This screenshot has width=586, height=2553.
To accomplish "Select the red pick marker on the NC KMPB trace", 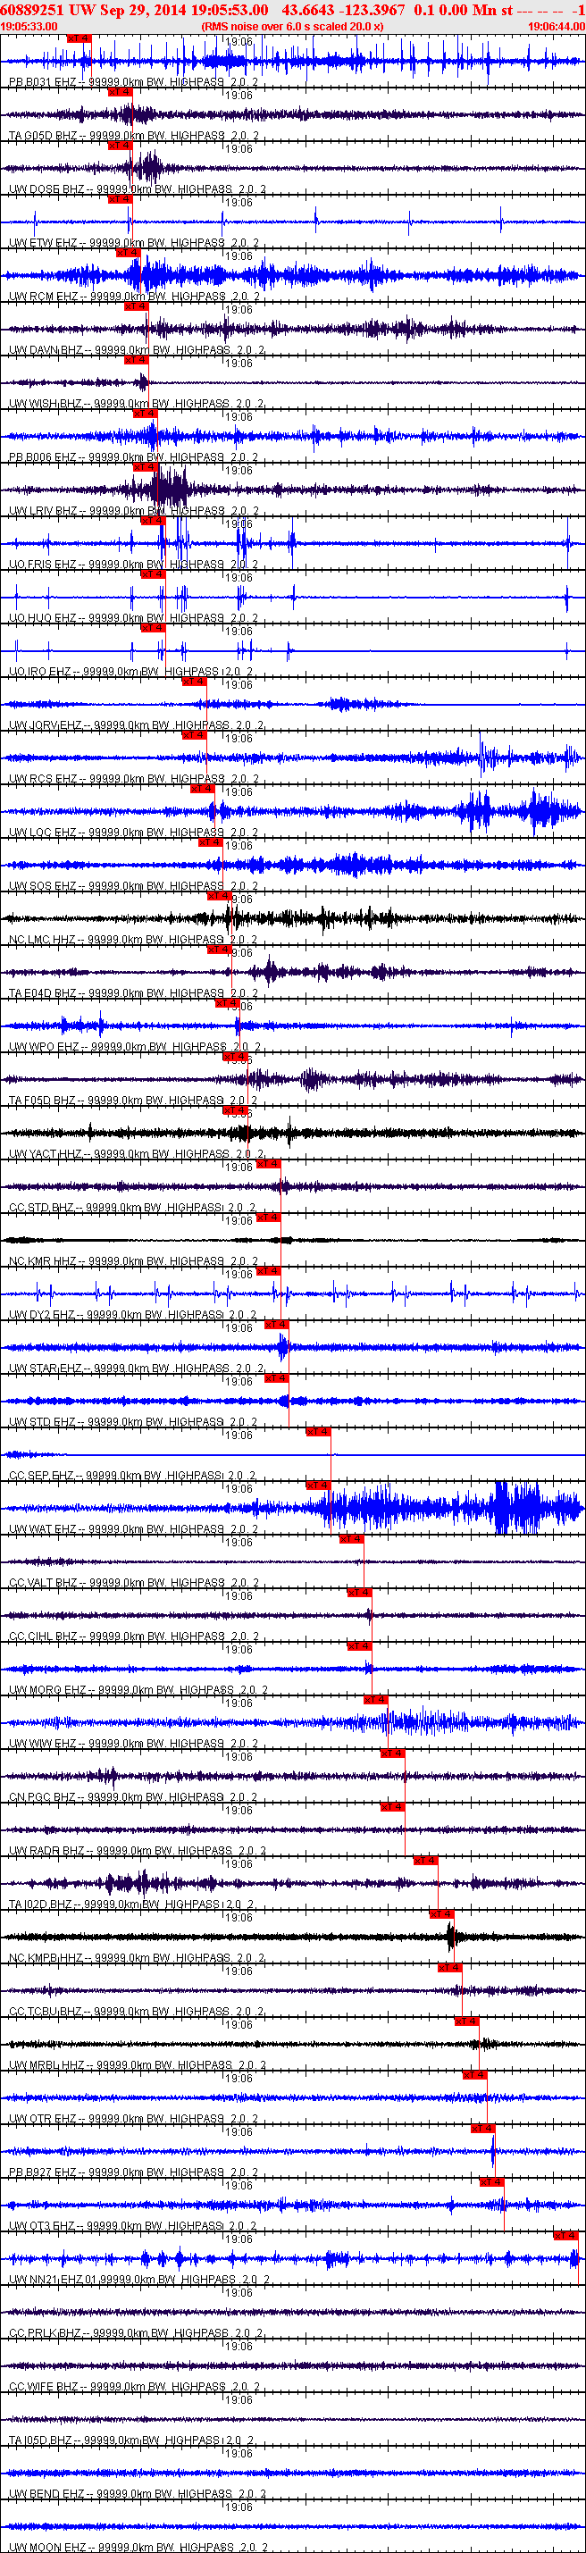I will pos(442,1913).
